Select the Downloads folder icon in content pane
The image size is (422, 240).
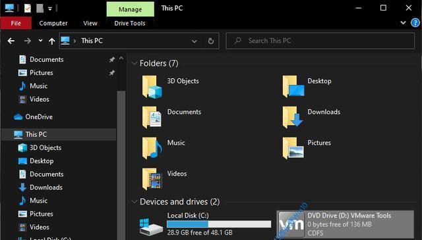pyautogui.click(x=293, y=117)
